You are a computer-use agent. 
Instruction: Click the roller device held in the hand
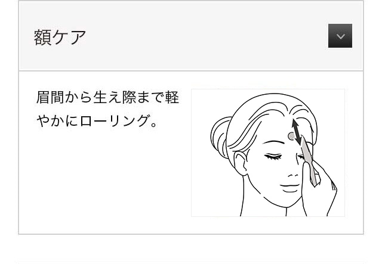[x=309, y=162]
